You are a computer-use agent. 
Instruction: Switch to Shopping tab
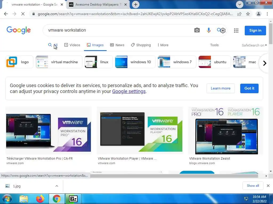tap(141, 45)
